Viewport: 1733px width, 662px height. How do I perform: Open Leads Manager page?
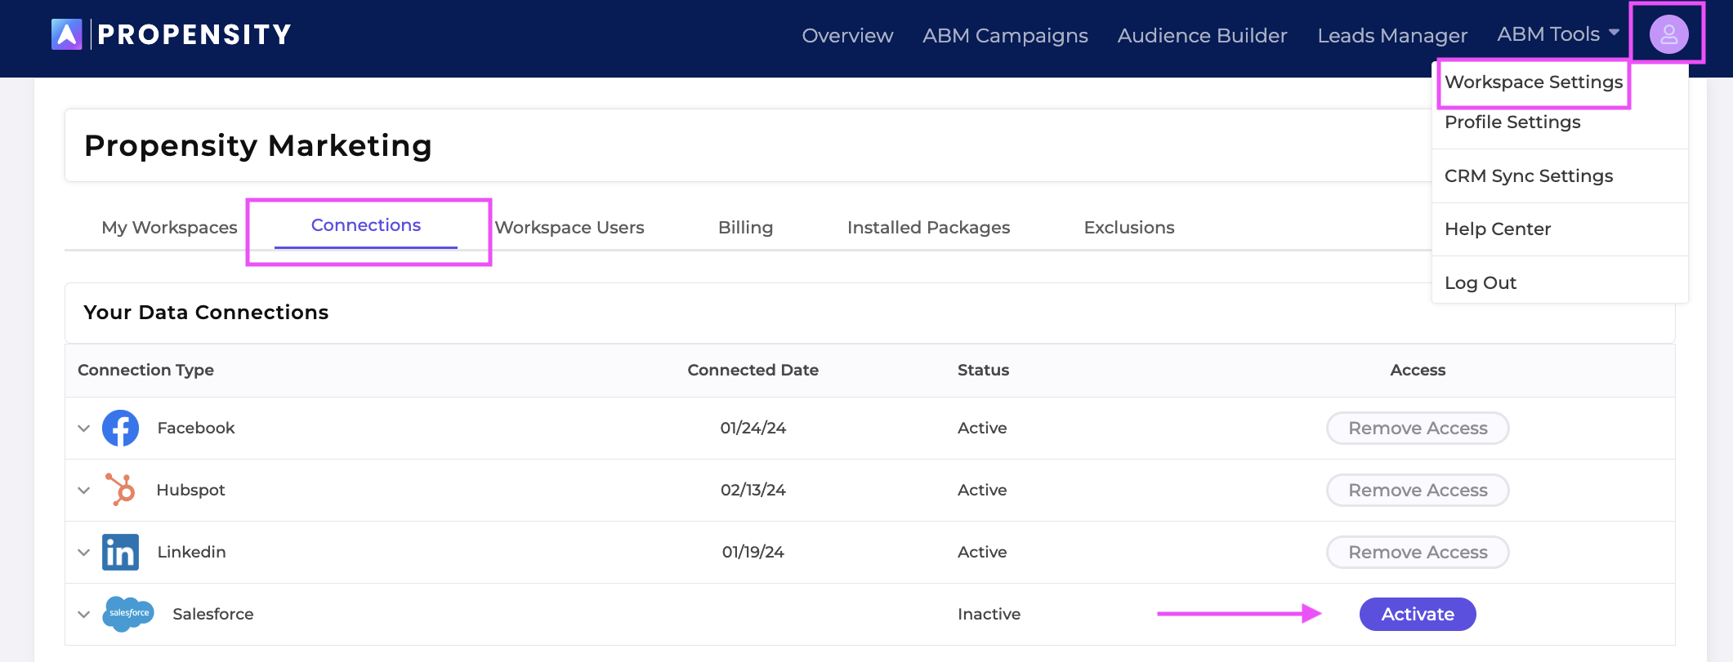1392,35
